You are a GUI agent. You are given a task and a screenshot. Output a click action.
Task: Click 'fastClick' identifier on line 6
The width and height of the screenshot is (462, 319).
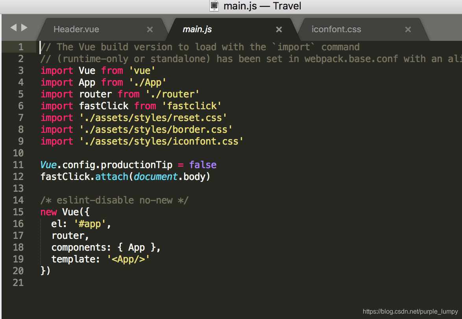104,106
